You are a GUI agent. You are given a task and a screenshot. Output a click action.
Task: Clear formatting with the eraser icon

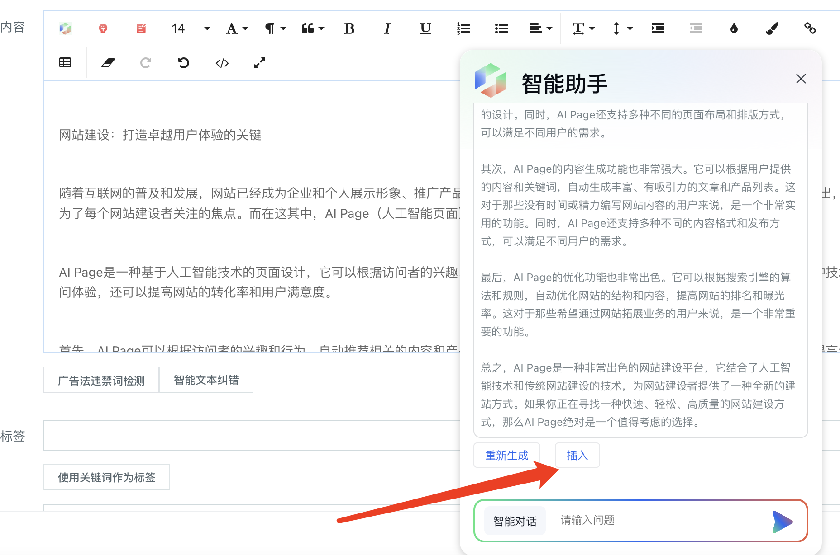pos(108,63)
